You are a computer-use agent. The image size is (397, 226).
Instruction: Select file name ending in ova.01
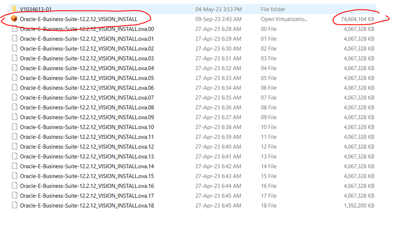point(87,39)
